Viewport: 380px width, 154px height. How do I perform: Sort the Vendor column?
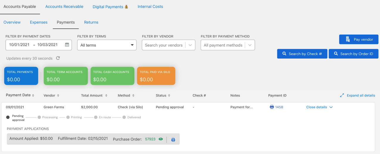coord(58,95)
